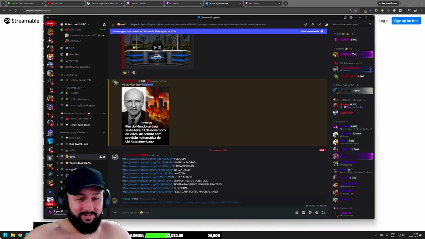Click Sign up for free button
This screenshot has width=425, height=239.
(406, 21)
